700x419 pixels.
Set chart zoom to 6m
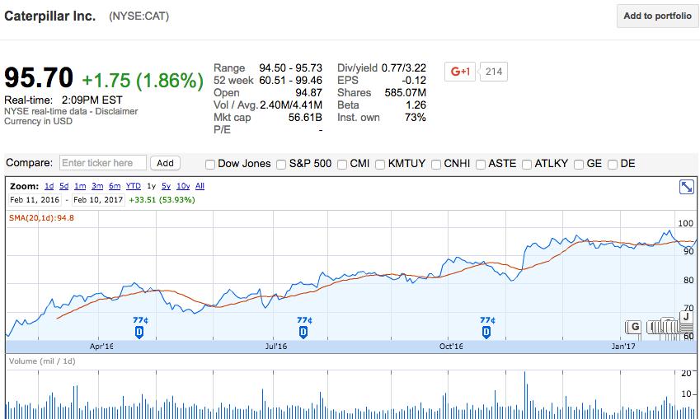click(114, 186)
